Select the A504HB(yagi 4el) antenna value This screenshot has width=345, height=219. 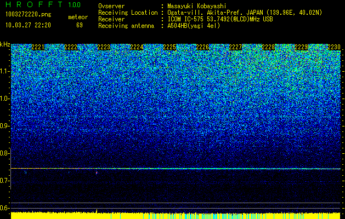(194, 26)
